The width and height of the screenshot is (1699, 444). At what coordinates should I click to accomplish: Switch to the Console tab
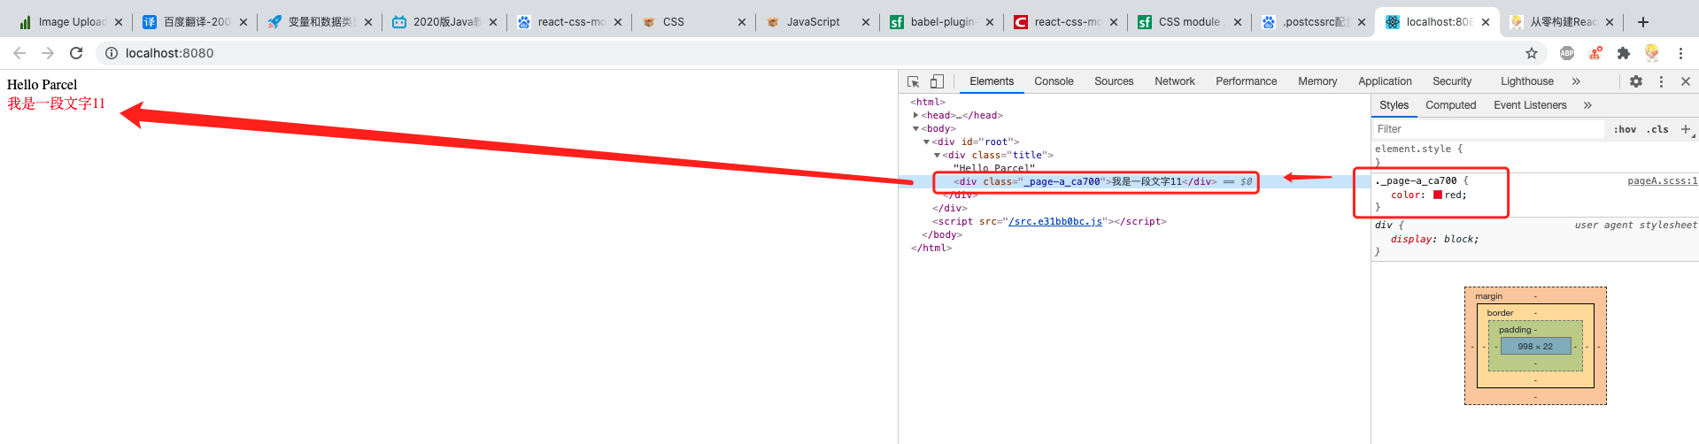click(1054, 81)
